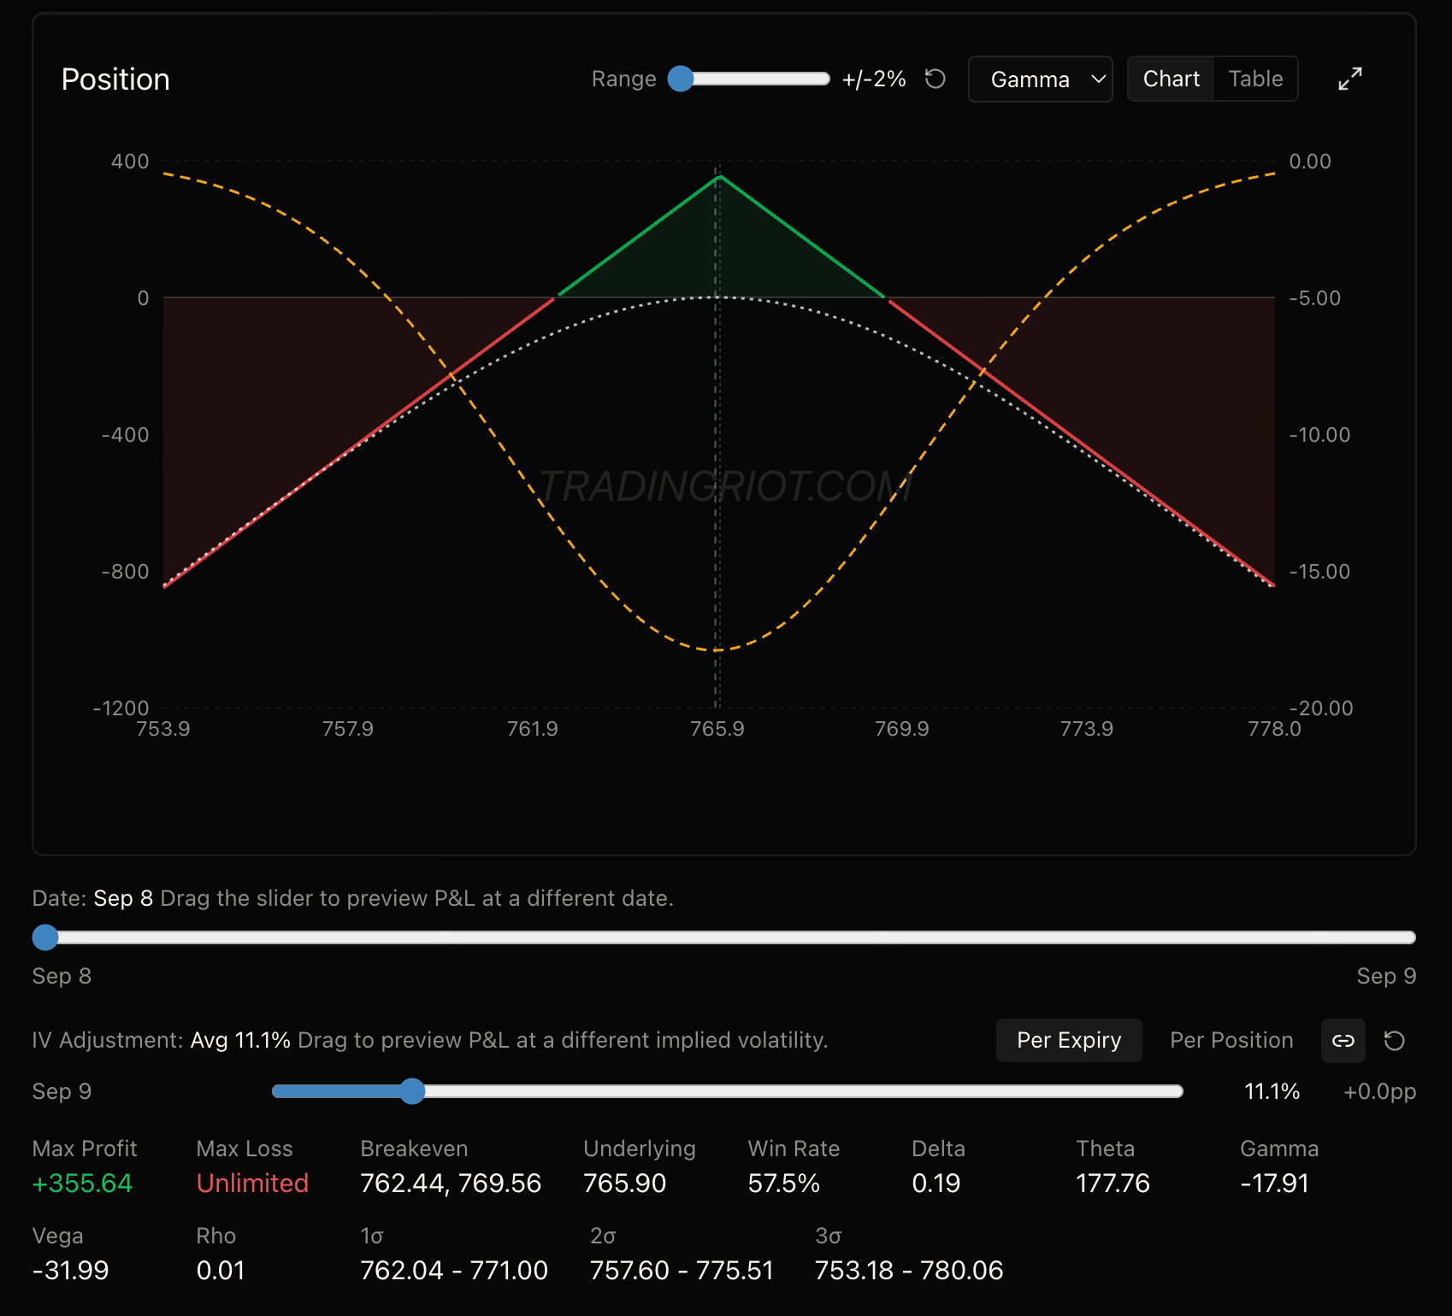The width and height of the screenshot is (1452, 1316).
Task: Click the bottom of the dashed gamma curve
Action: (x=717, y=650)
